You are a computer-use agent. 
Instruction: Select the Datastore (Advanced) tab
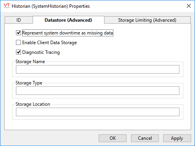[x=68, y=20]
